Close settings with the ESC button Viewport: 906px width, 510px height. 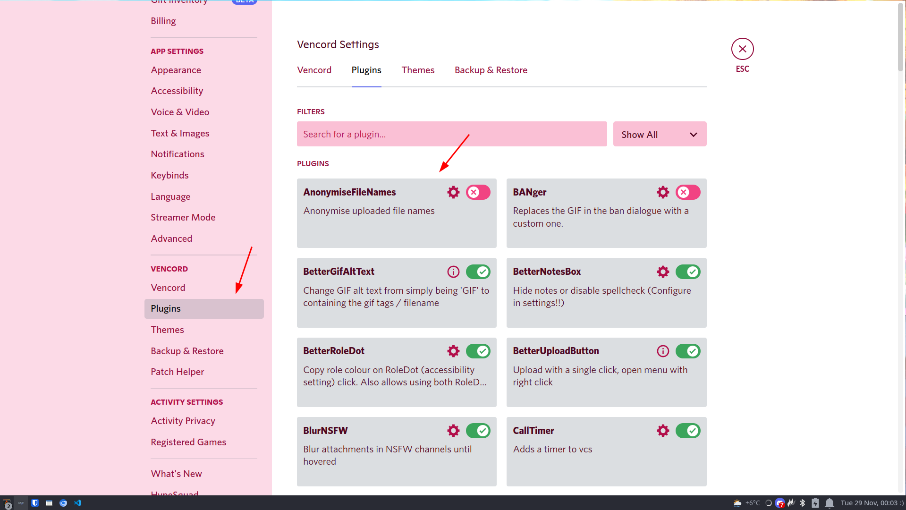point(742,49)
